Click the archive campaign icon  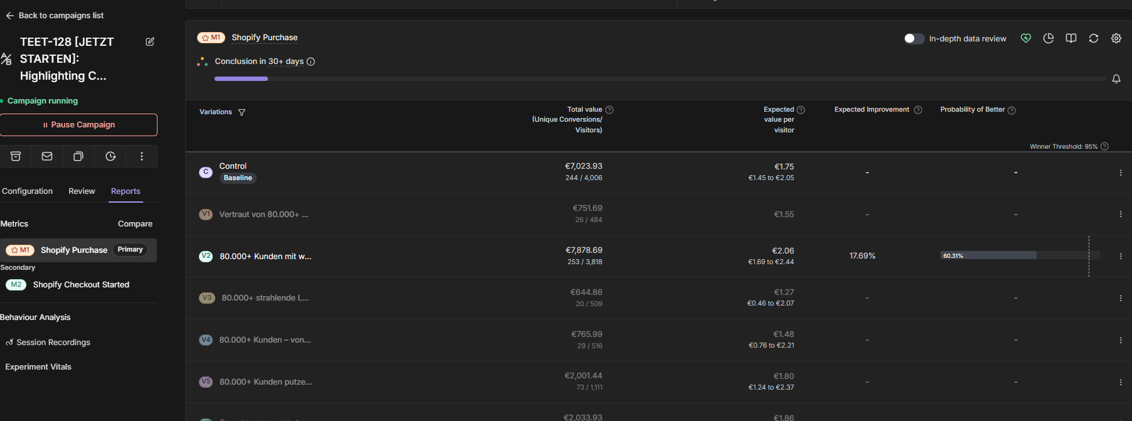(x=16, y=156)
